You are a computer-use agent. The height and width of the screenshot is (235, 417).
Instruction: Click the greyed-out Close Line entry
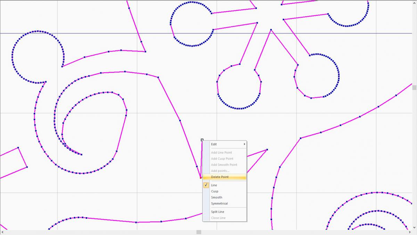[218, 218]
